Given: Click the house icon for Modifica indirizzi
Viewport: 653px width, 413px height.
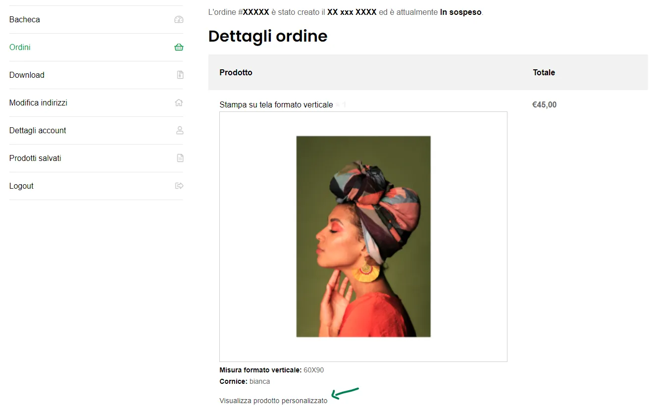Looking at the screenshot, I should point(179,103).
